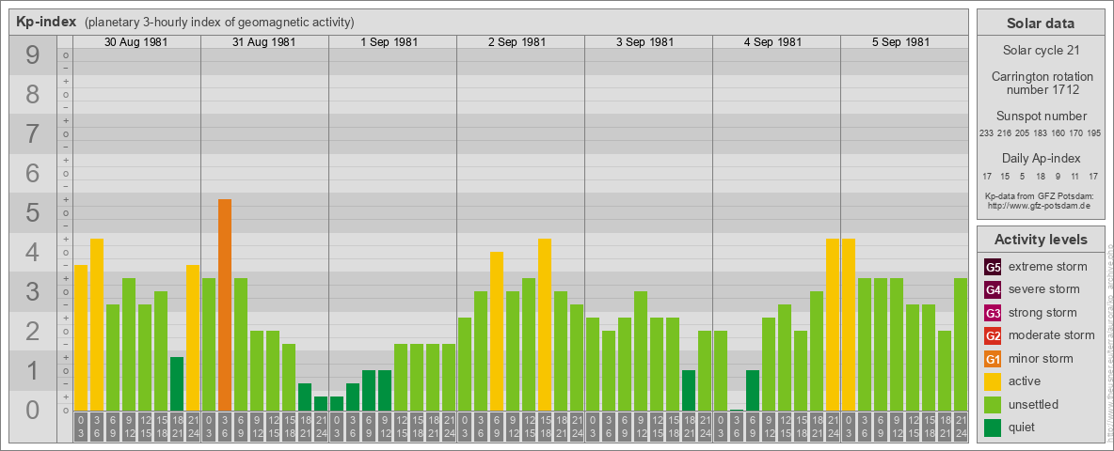
Task: Click the 4 Sep 1981 date header
Action: [773, 42]
